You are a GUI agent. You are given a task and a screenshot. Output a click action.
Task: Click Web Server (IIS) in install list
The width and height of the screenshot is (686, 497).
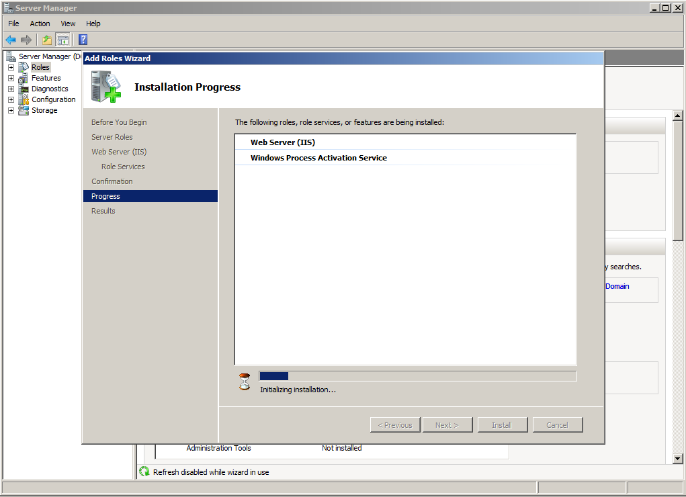pos(283,142)
